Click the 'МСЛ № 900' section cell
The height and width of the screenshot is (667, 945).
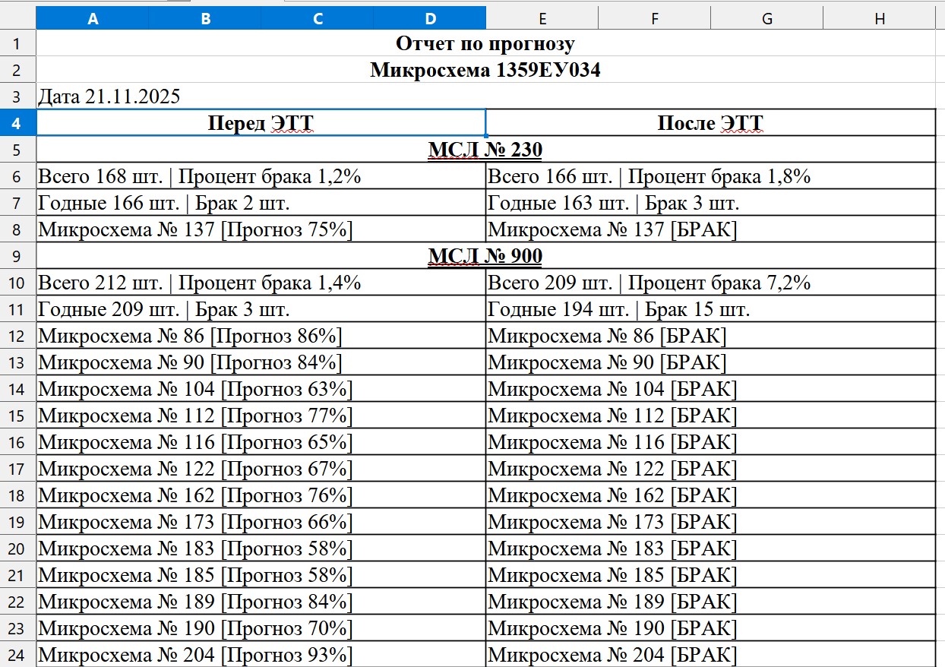[x=485, y=256]
